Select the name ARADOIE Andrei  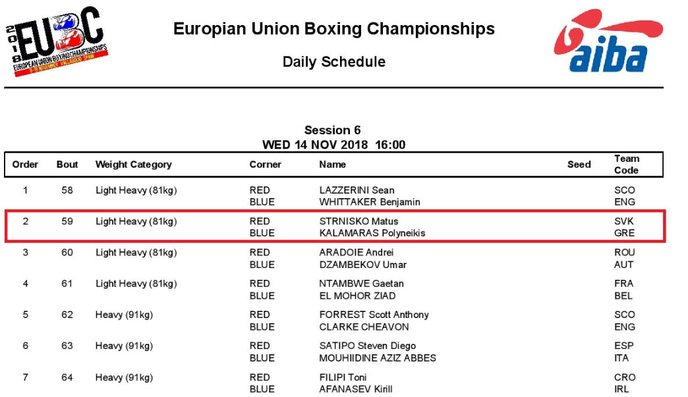pyautogui.click(x=356, y=252)
